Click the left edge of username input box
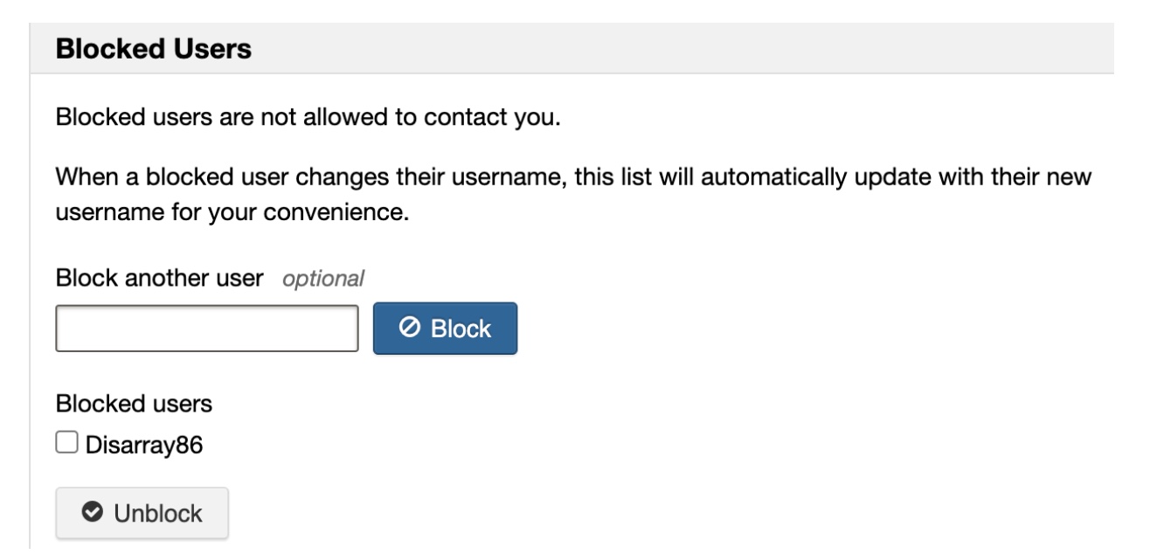Viewport: 1150px width, 554px height. pos(63,329)
